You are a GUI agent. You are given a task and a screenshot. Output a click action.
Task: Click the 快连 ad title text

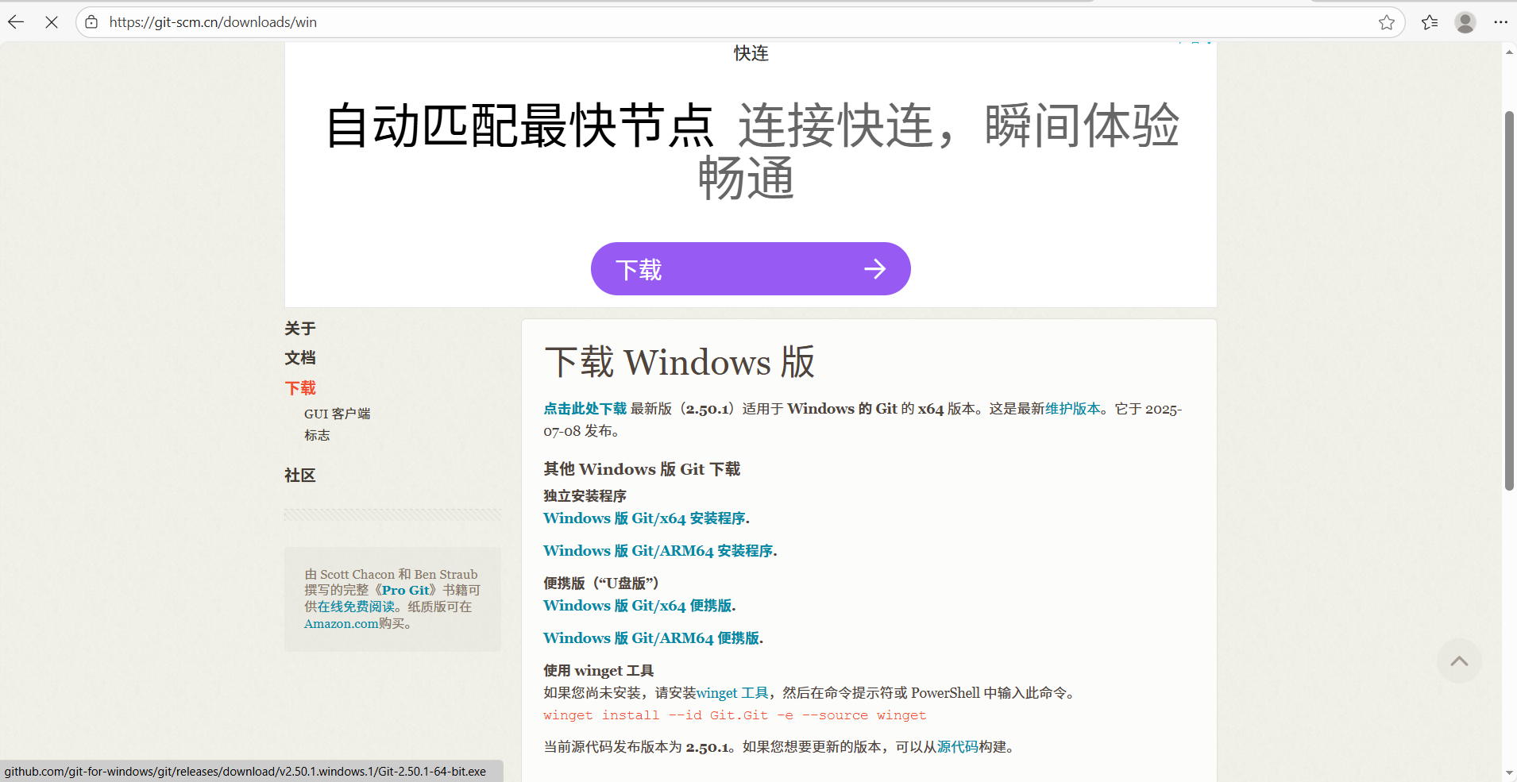click(751, 53)
